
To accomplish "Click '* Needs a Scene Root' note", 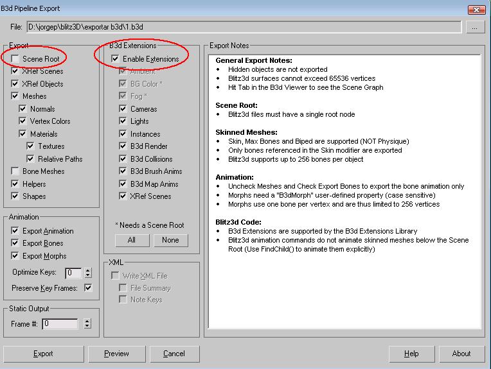I will tap(150, 225).
